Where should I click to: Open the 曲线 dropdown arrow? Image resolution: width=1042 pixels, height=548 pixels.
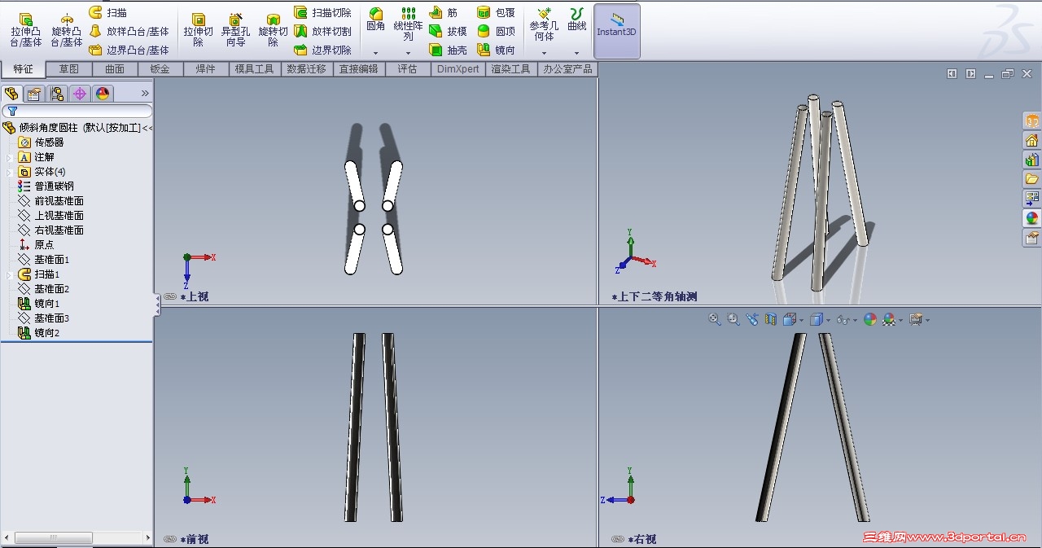click(576, 53)
